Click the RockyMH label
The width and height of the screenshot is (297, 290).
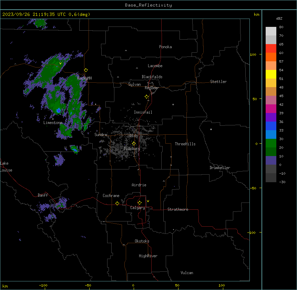[84, 78]
